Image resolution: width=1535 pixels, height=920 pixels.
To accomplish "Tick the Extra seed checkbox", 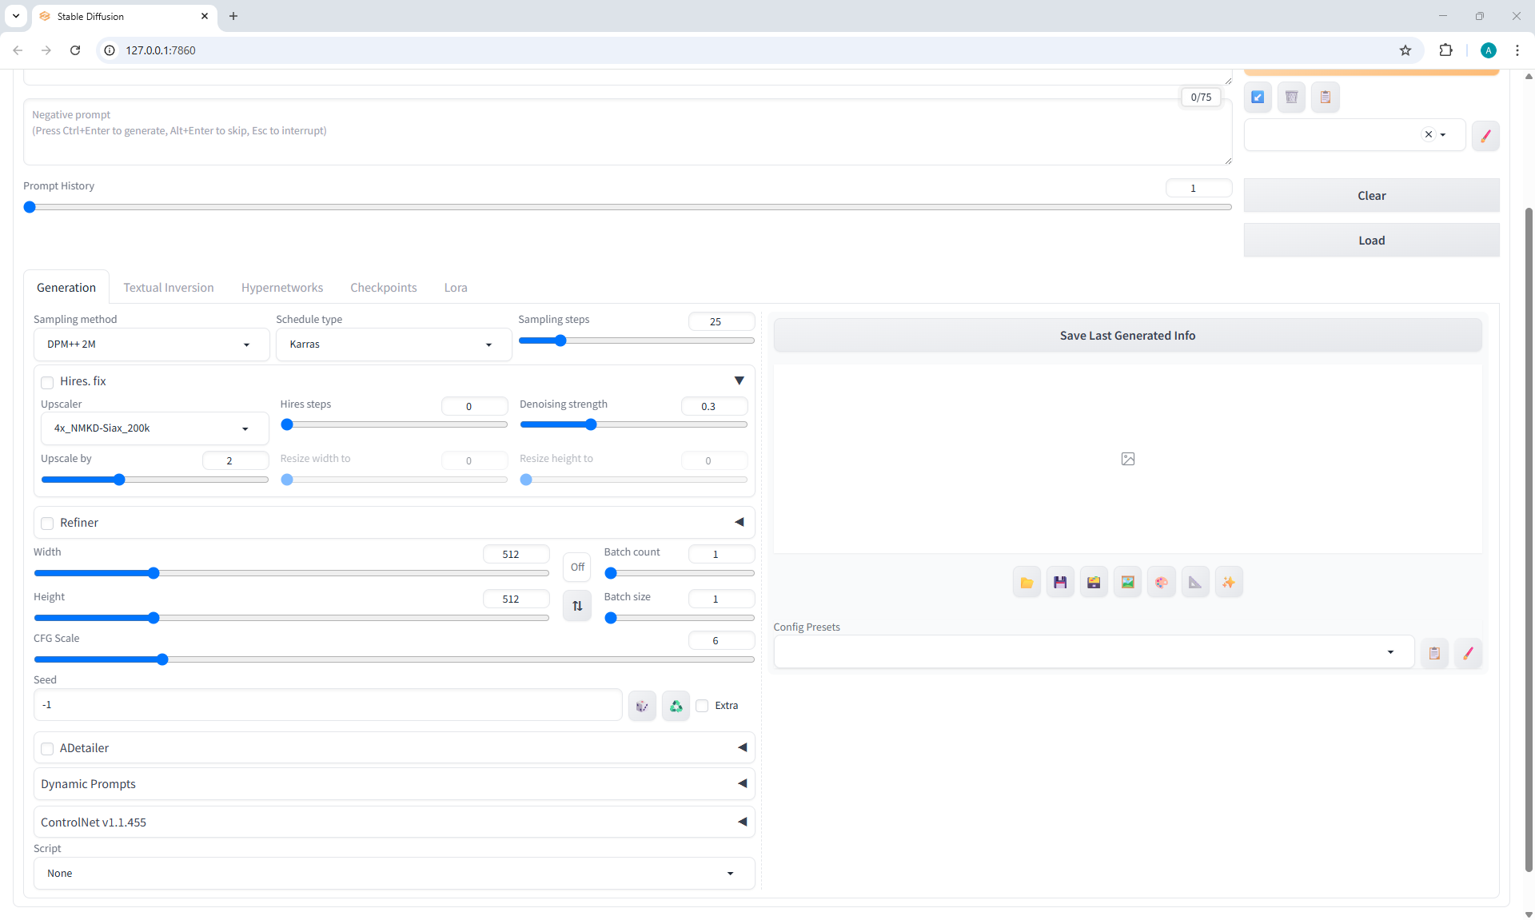I will tap(702, 706).
